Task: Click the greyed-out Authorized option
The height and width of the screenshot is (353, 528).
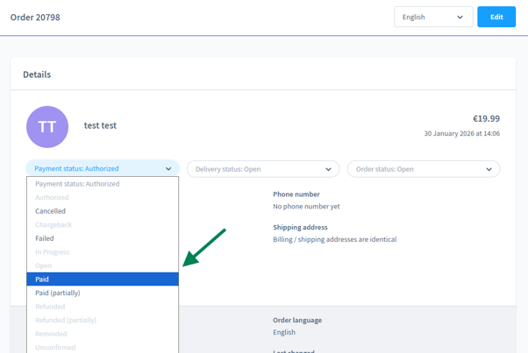Action: [53, 197]
